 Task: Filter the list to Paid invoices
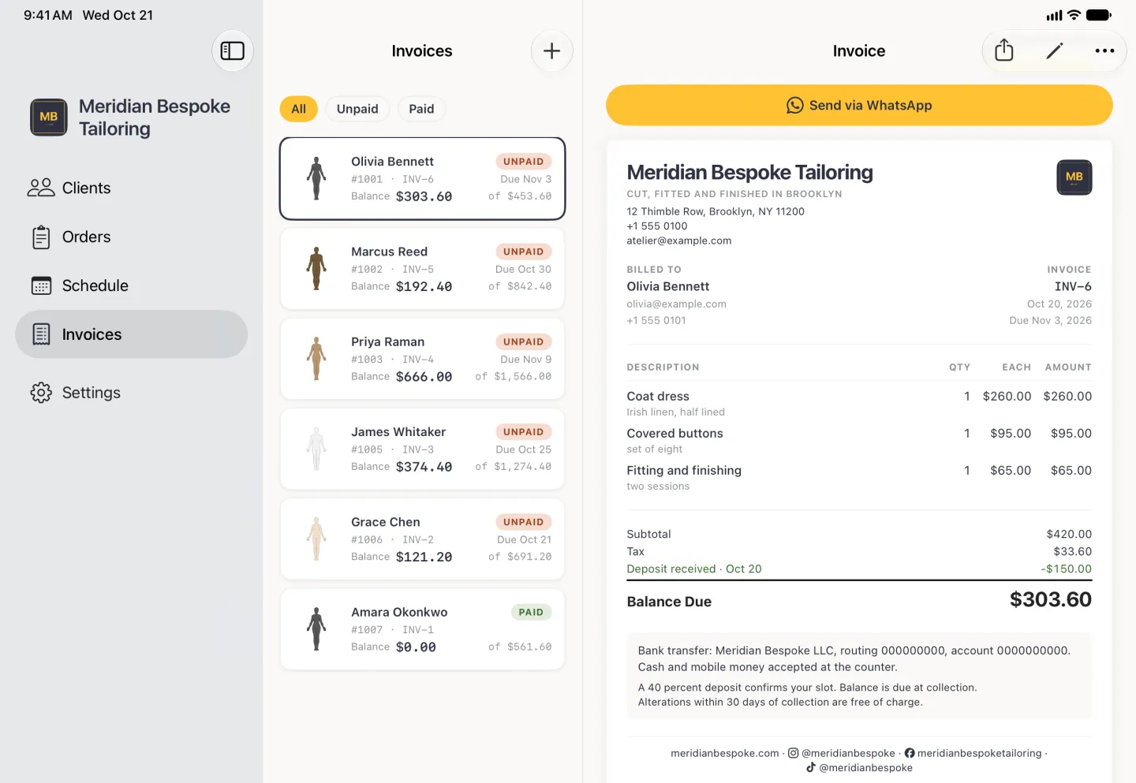(x=421, y=109)
